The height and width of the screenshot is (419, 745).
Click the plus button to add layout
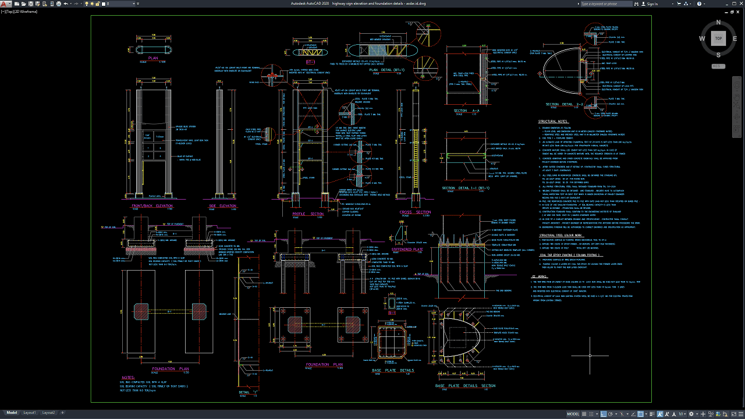coord(62,413)
